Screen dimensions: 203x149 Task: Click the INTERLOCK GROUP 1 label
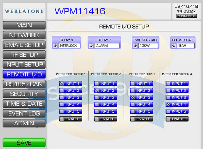coord(71,74)
